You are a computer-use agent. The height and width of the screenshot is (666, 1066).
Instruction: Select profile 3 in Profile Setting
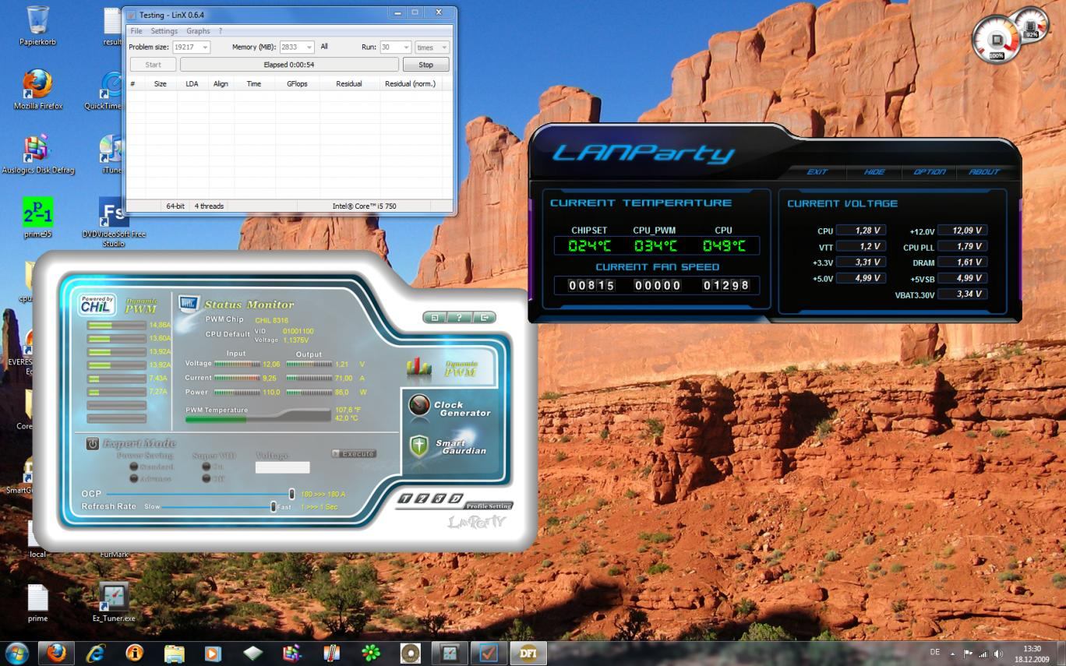[439, 499]
